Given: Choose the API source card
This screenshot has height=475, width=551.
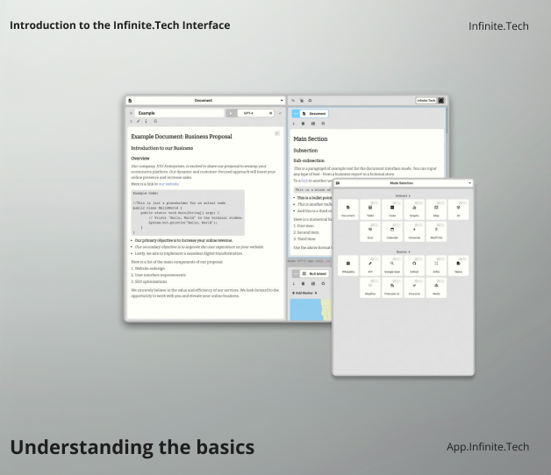Looking at the screenshot, I should tap(370, 266).
